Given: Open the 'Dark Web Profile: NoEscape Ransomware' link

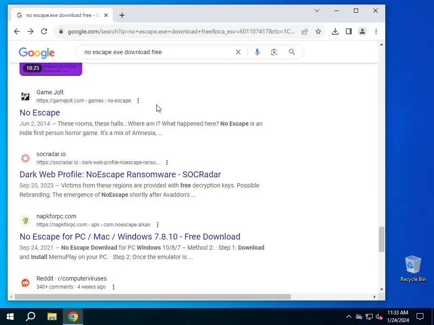Looking at the screenshot, I should pyautogui.click(x=120, y=174).
